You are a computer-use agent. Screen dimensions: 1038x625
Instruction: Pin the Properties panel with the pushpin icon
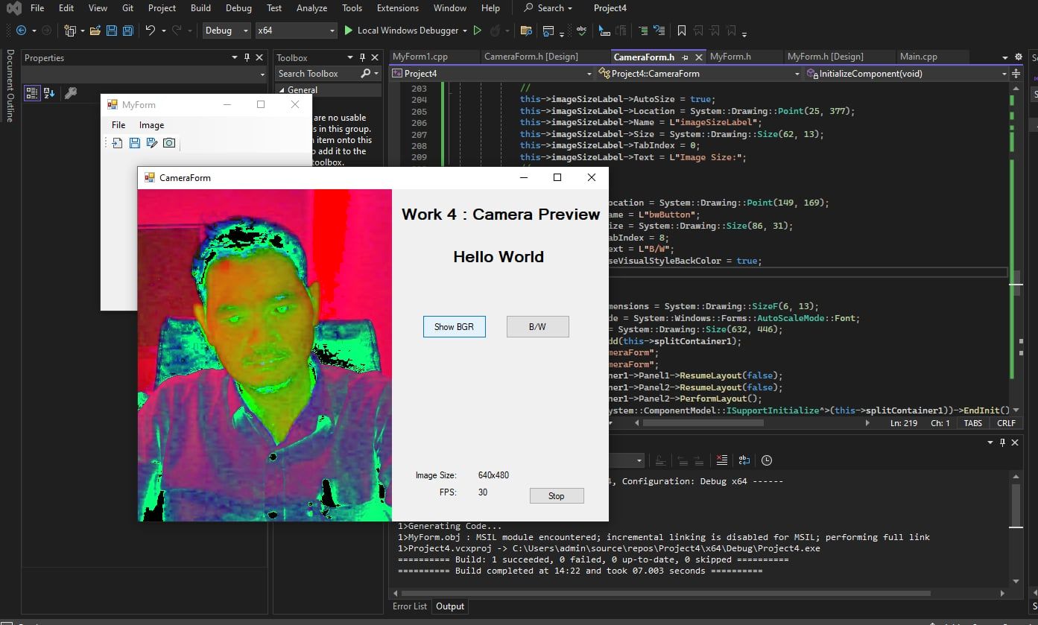click(x=247, y=57)
